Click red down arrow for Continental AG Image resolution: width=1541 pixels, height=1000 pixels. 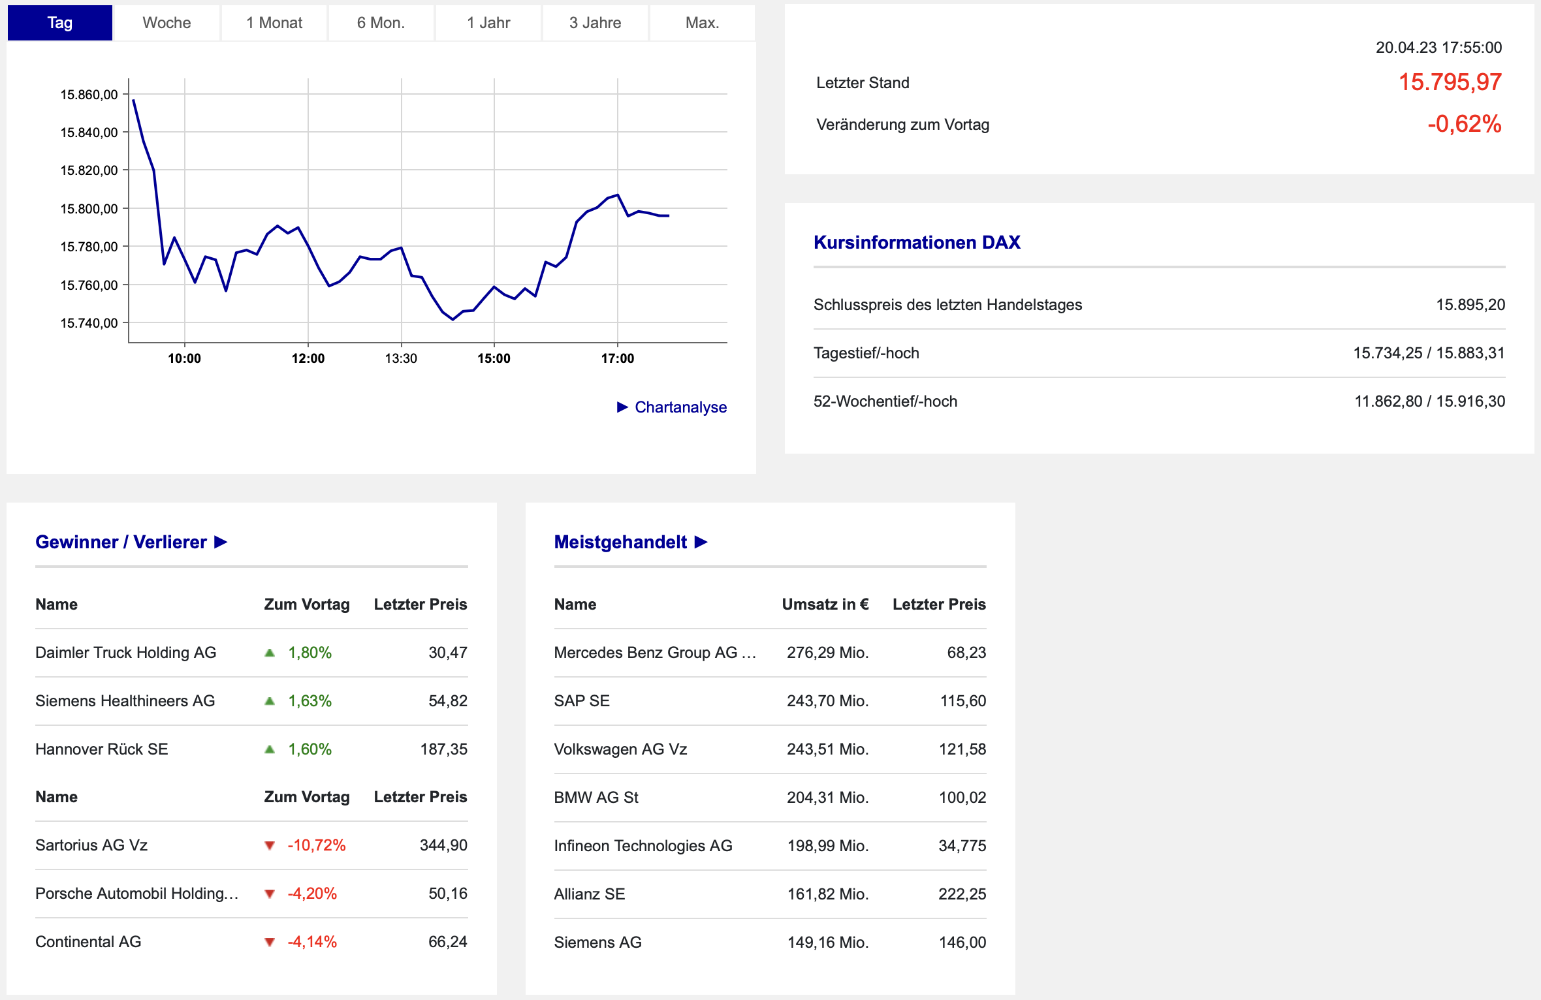270,942
